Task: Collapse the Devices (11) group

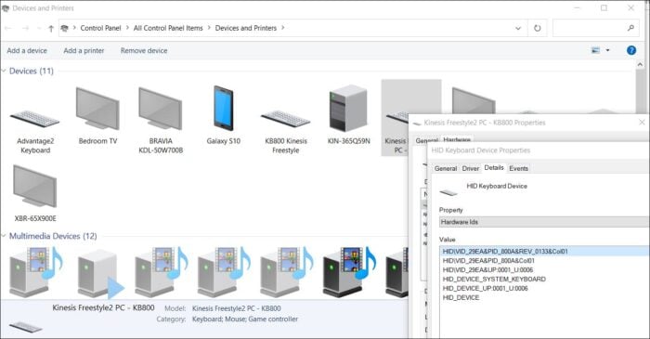Action: tap(4, 72)
